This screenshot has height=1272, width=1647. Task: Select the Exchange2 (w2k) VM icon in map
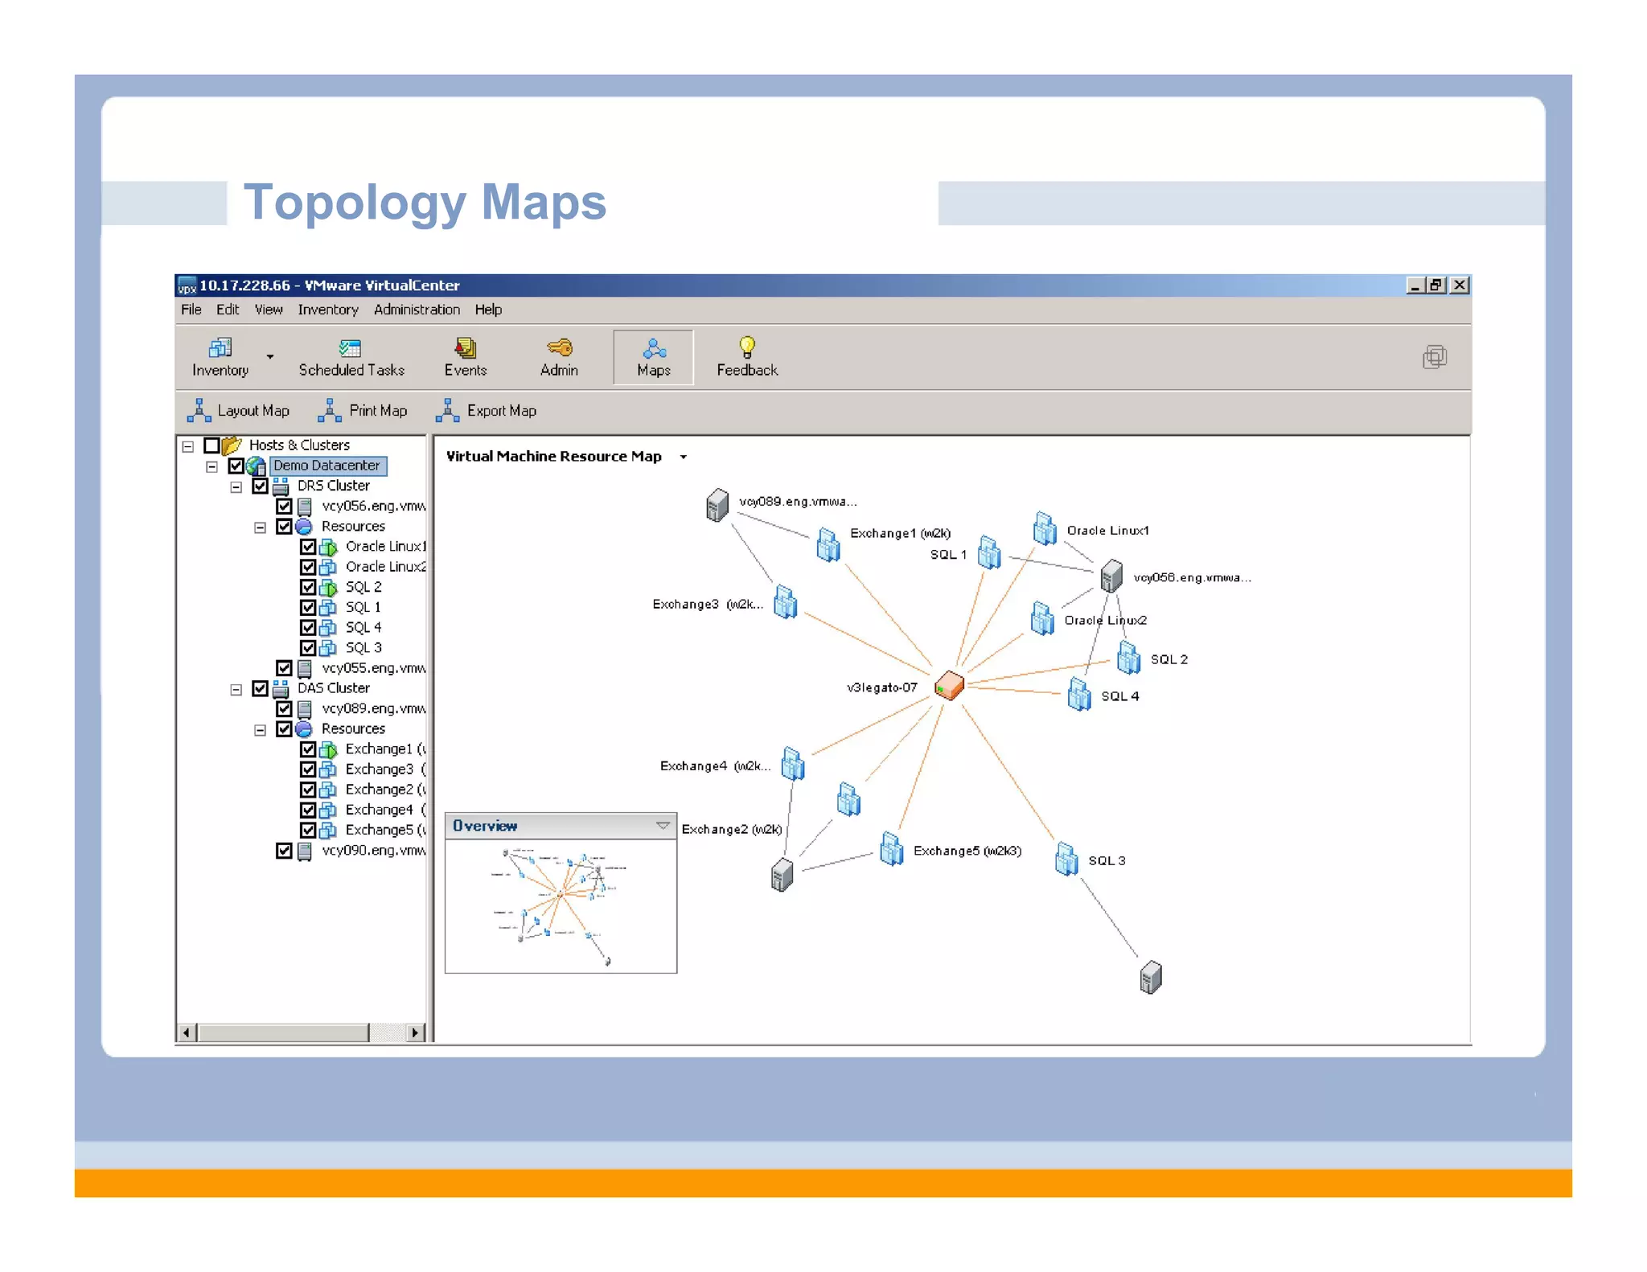point(848,798)
